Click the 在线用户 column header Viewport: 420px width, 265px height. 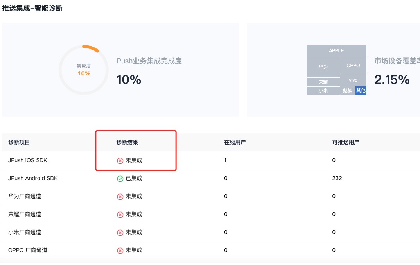tap(235, 142)
